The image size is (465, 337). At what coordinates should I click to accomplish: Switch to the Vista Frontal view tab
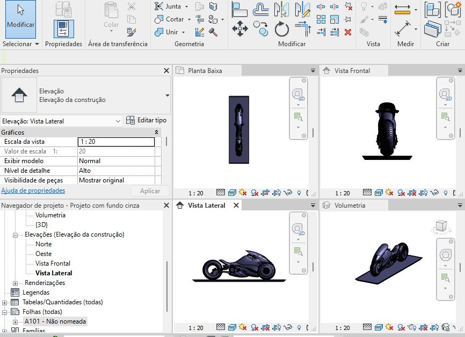[x=354, y=70]
